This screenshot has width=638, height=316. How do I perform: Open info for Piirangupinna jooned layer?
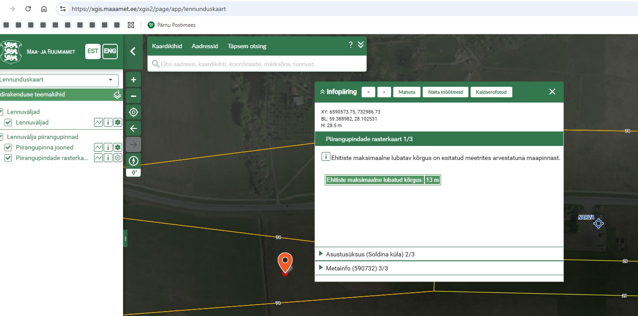tap(108, 147)
